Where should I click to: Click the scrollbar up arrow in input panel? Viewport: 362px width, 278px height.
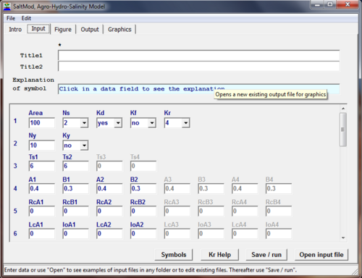[x=343, y=109]
